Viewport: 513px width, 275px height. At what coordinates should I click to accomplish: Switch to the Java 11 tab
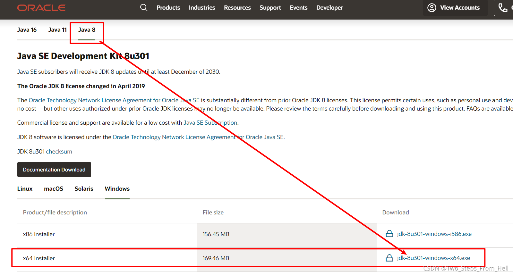click(57, 30)
